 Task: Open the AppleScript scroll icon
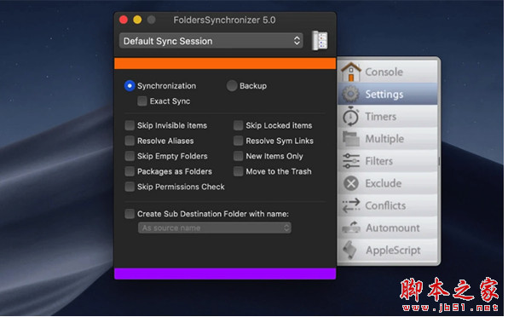pos(350,250)
